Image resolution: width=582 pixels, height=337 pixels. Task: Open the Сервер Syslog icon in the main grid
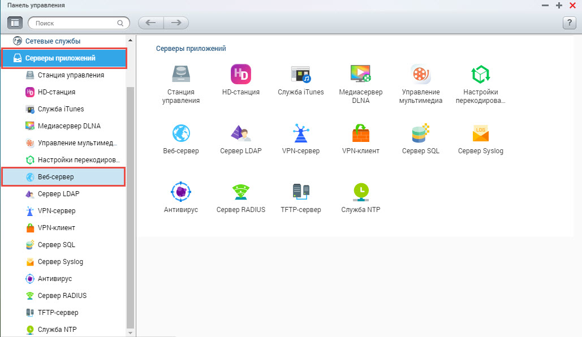coord(481,133)
